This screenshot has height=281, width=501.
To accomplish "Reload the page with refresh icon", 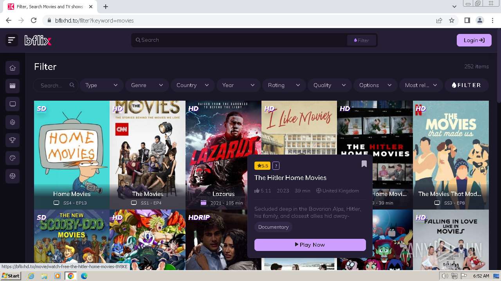I will click(x=34, y=20).
